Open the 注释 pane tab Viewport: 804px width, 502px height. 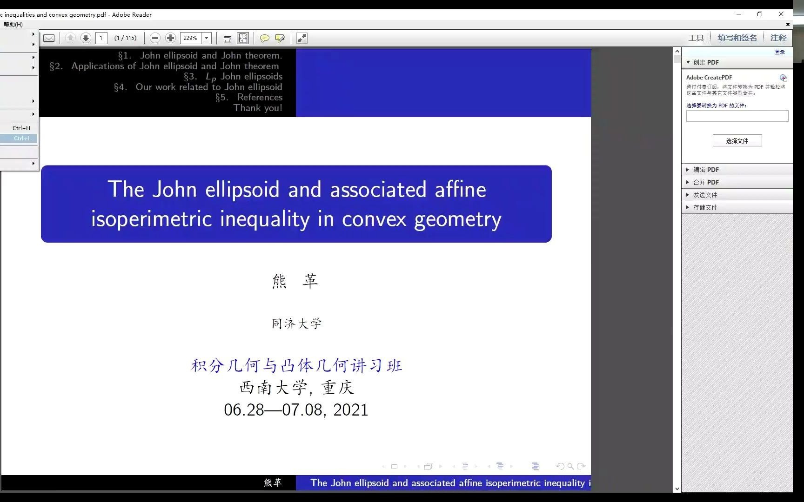coord(778,38)
